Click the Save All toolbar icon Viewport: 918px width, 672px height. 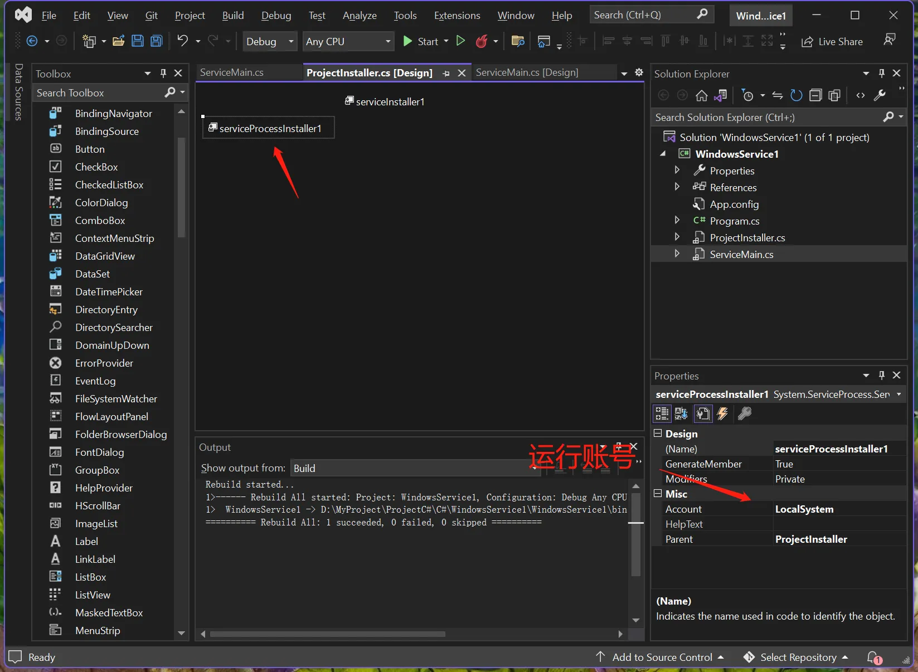157,41
